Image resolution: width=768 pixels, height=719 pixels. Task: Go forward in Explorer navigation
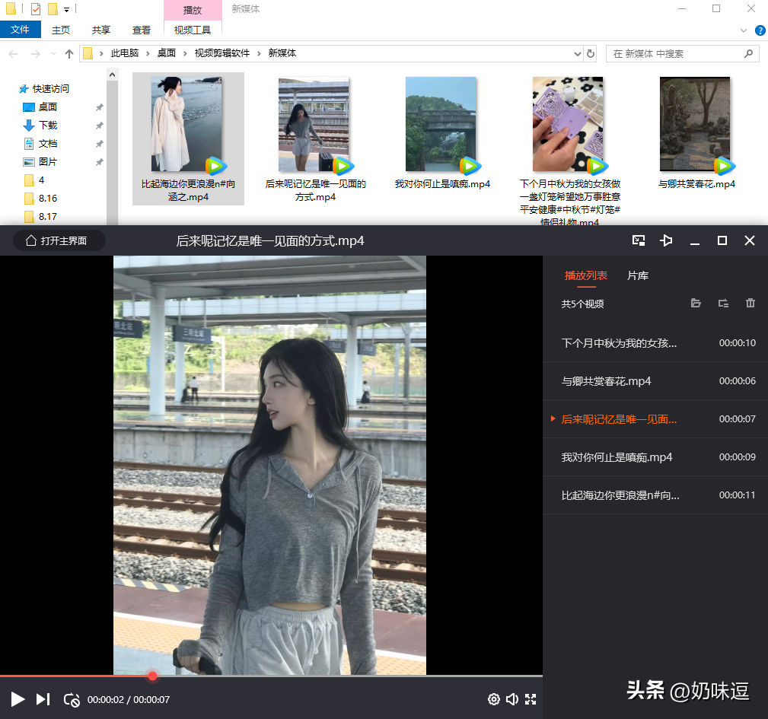(x=35, y=54)
